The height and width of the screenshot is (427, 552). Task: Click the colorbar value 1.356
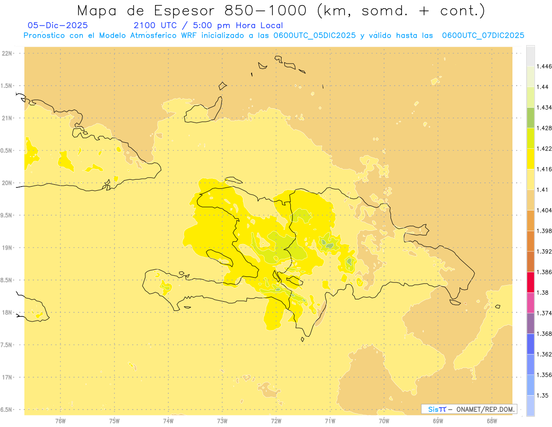(545, 375)
